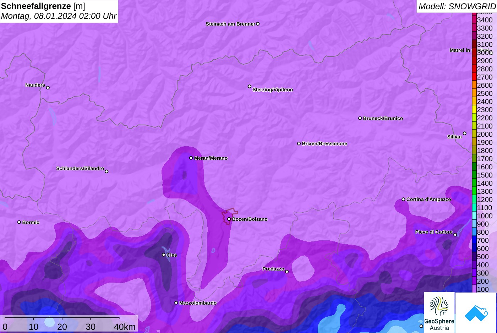
Task: Select the Sterzing/Vipiteno marker dot
Action: click(x=250, y=86)
